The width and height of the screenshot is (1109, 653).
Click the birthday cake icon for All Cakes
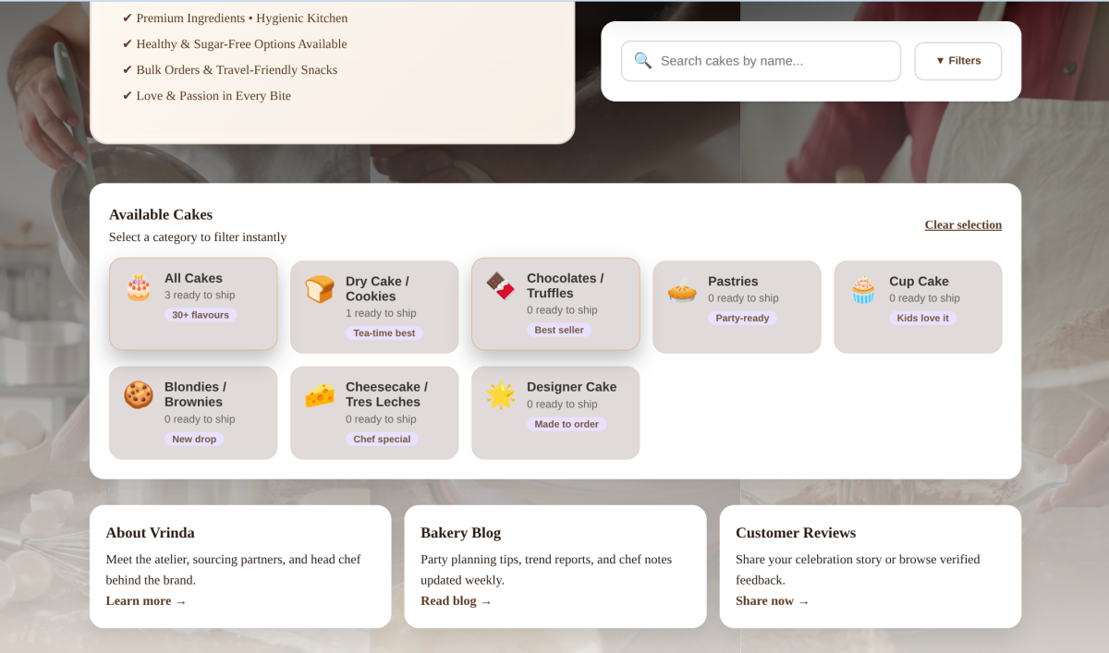coord(139,287)
